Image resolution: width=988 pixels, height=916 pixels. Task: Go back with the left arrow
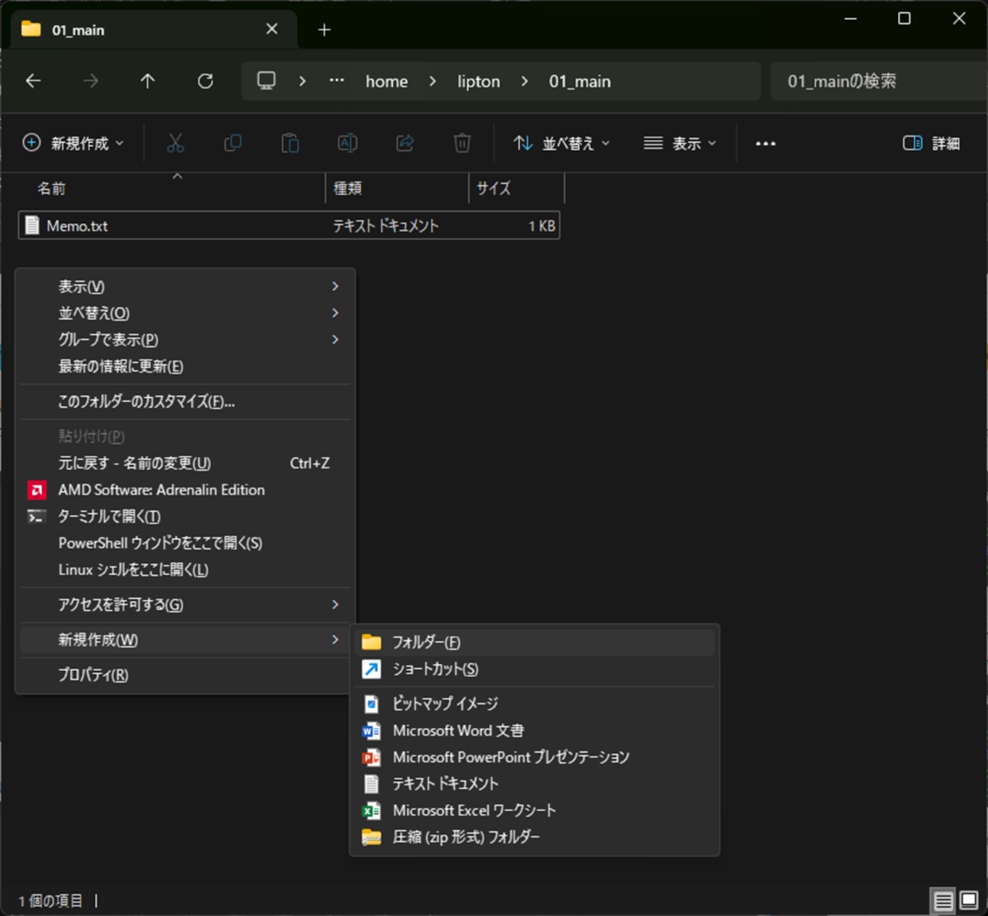coord(34,81)
